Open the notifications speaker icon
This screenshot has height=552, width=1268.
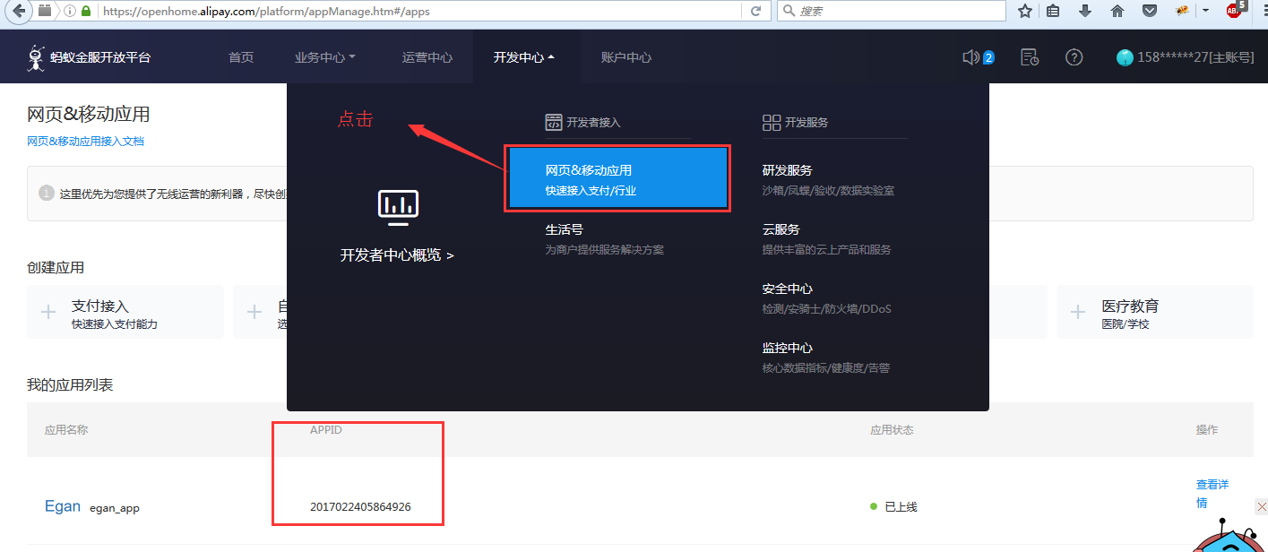pos(970,57)
